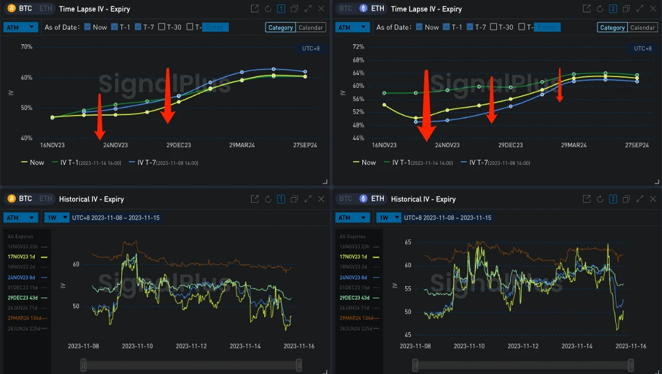662x374 pixels.
Task: Open ATM dropdown in ETH Historical IV panel
Action: tap(352, 217)
